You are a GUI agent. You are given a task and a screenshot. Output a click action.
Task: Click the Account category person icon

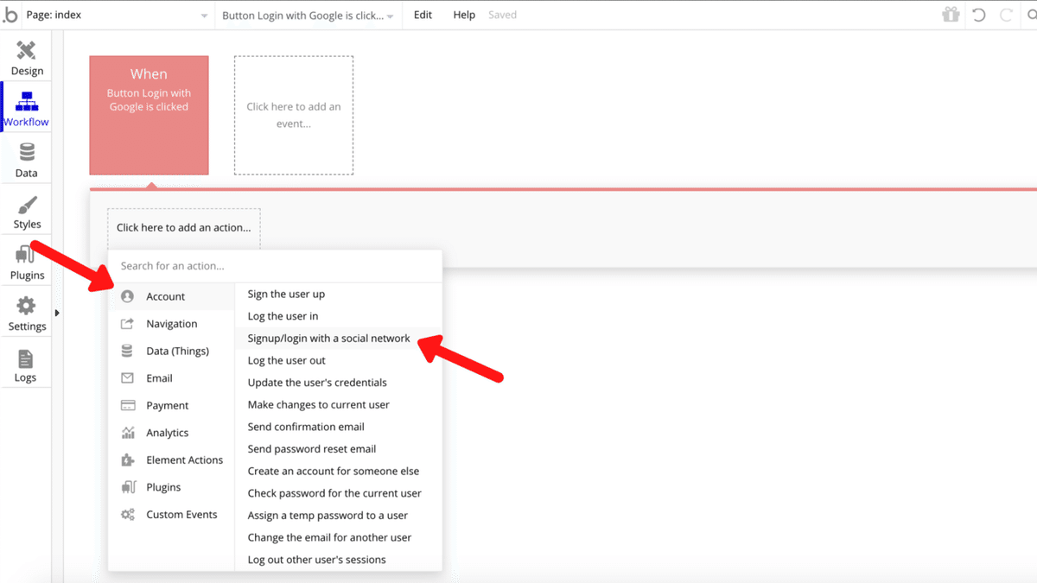pos(128,296)
